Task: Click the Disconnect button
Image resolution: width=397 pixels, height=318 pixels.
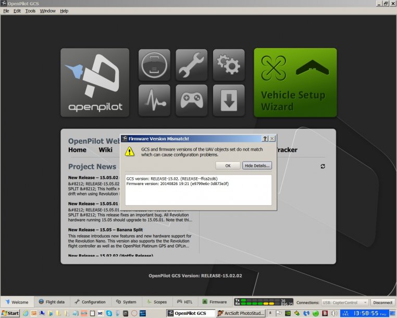Action: 382,302
